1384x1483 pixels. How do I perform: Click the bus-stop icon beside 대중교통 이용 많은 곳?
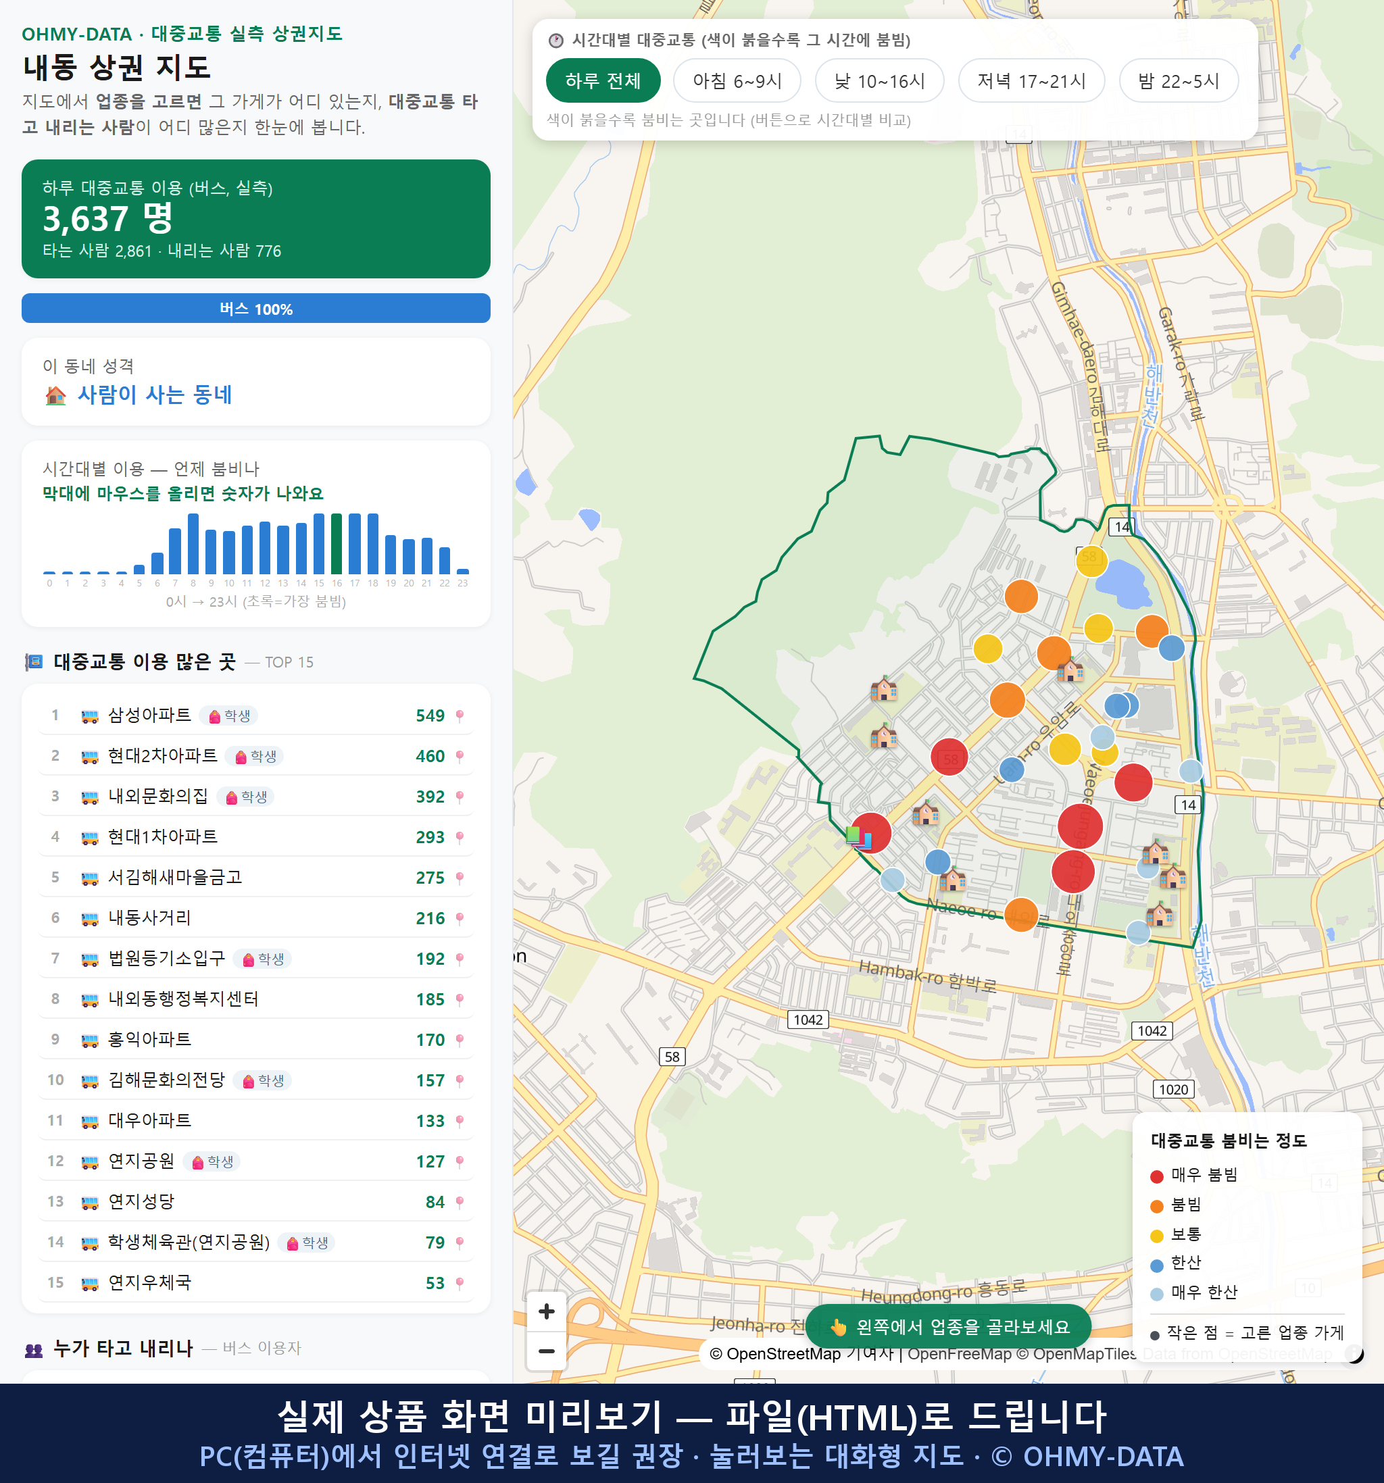point(34,661)
